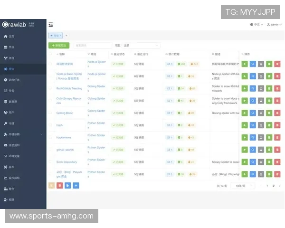The width and height of the screenshot is (285, 228).
Task: Run the Bing Playwright spider with play icon
Action: (245, 174)
